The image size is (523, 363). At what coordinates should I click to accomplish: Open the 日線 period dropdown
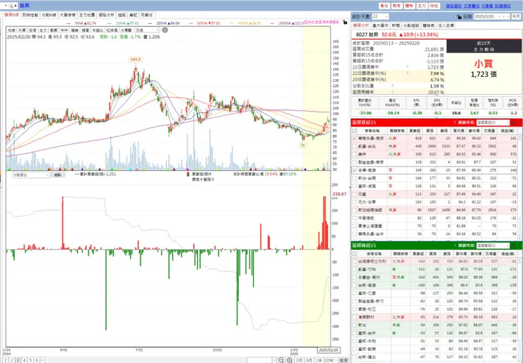[x=148, y=30]
